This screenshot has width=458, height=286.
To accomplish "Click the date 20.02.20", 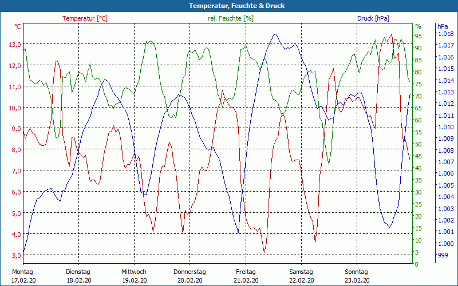I will click(x=190, y=280).
